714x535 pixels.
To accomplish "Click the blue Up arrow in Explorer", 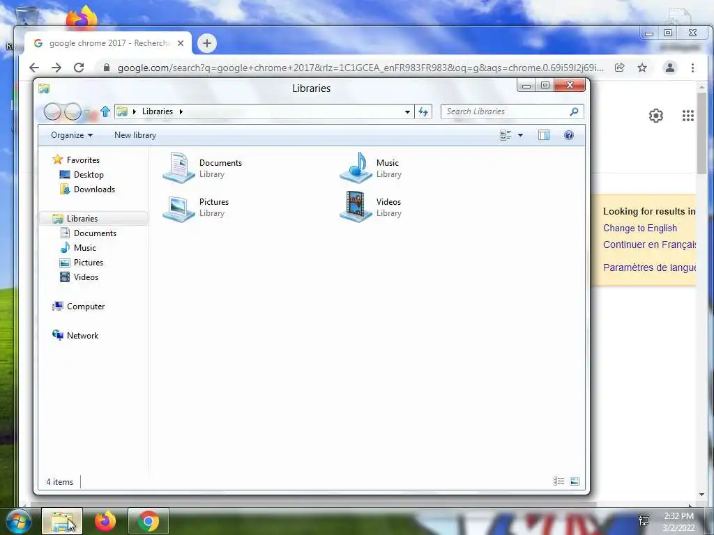I will (105, 111).
